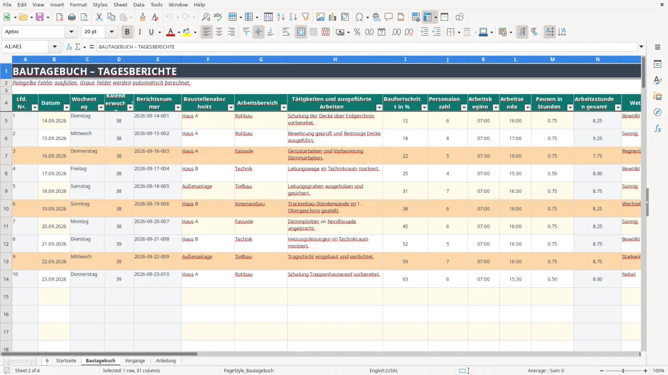Click the Clone Formatting paintbrush icon

click(143, 17)
